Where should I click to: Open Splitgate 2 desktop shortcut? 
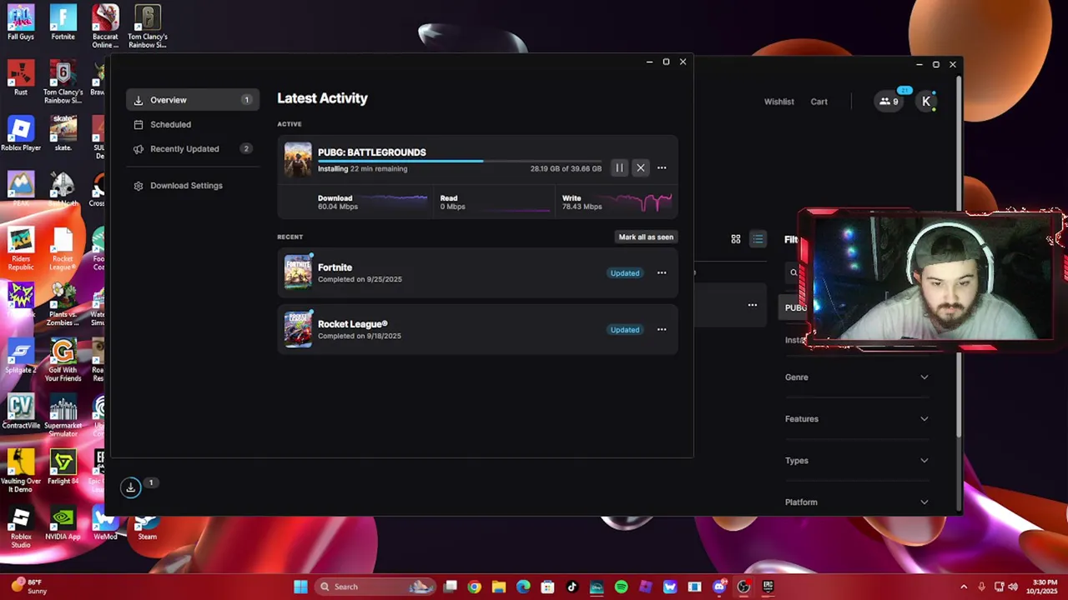point(21,356)
